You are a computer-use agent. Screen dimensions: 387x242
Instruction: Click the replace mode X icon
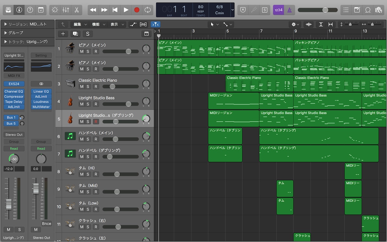[x=243, y=10]
